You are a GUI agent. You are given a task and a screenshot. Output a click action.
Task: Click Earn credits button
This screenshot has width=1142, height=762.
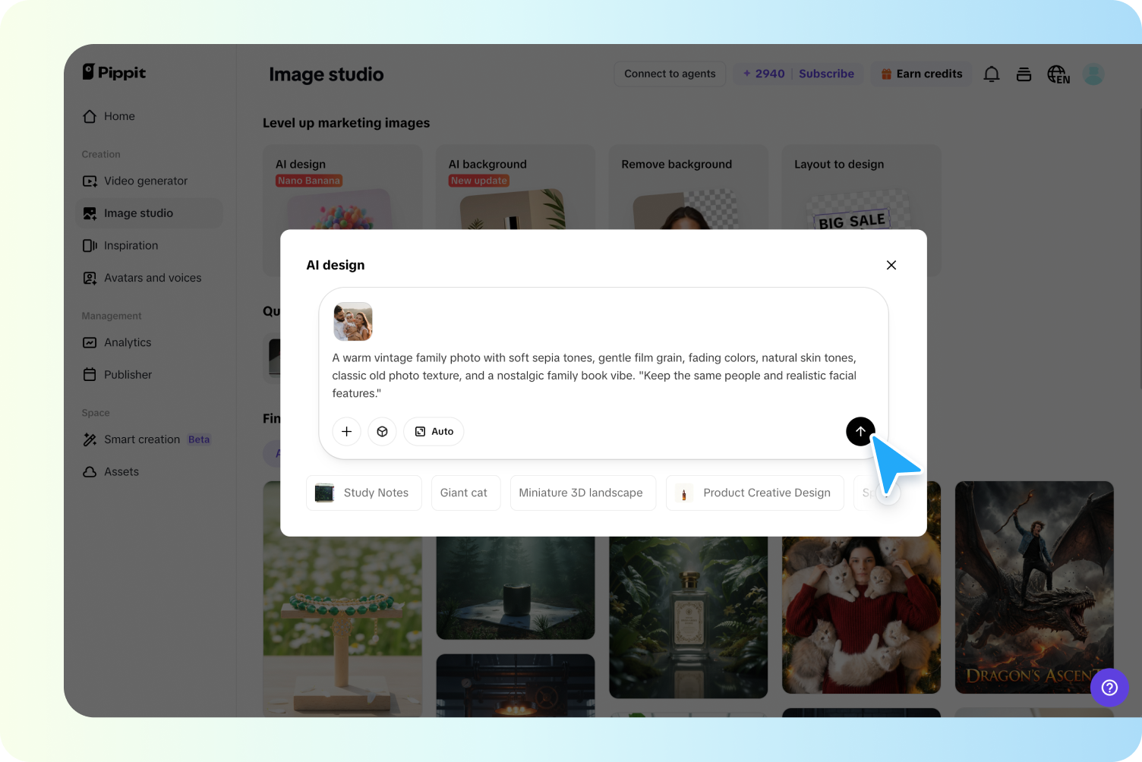[921, 74]
